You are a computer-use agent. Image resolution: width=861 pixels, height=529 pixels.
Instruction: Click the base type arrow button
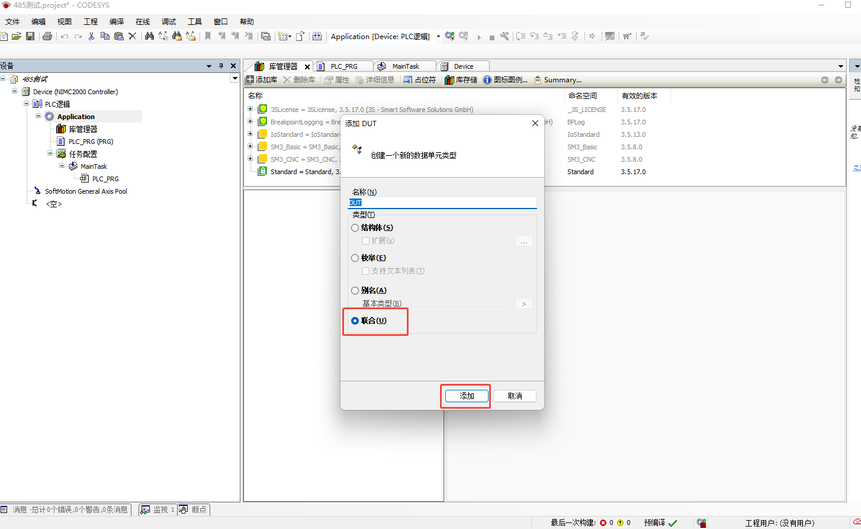click(x=523, y=304)
